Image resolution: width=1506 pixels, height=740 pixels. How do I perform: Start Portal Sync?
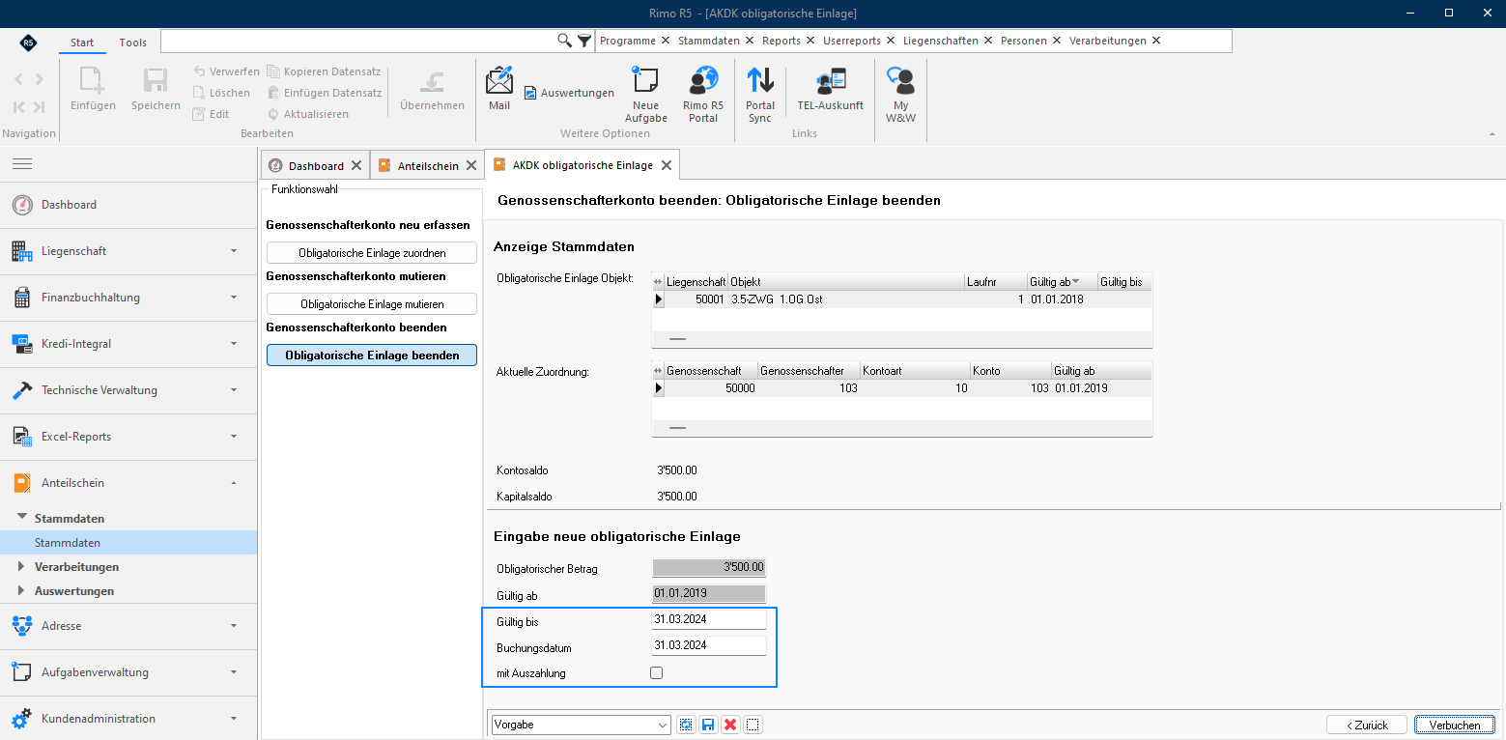click(760, 95)
